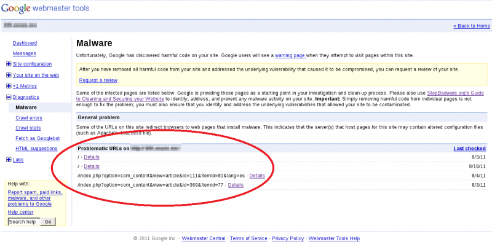
Task: Open the Messages link
Action: click(24, 53)
